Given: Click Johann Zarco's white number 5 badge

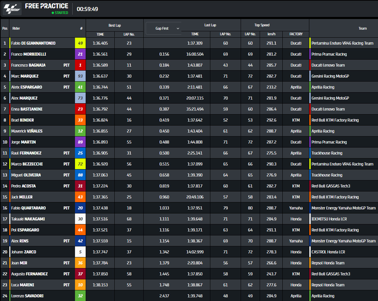Looking at the screenshot, I should 80,252.
